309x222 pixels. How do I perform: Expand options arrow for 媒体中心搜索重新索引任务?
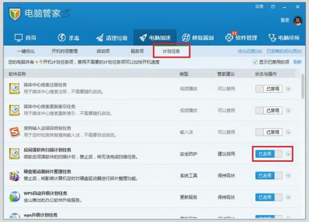[x=288, y=110]
